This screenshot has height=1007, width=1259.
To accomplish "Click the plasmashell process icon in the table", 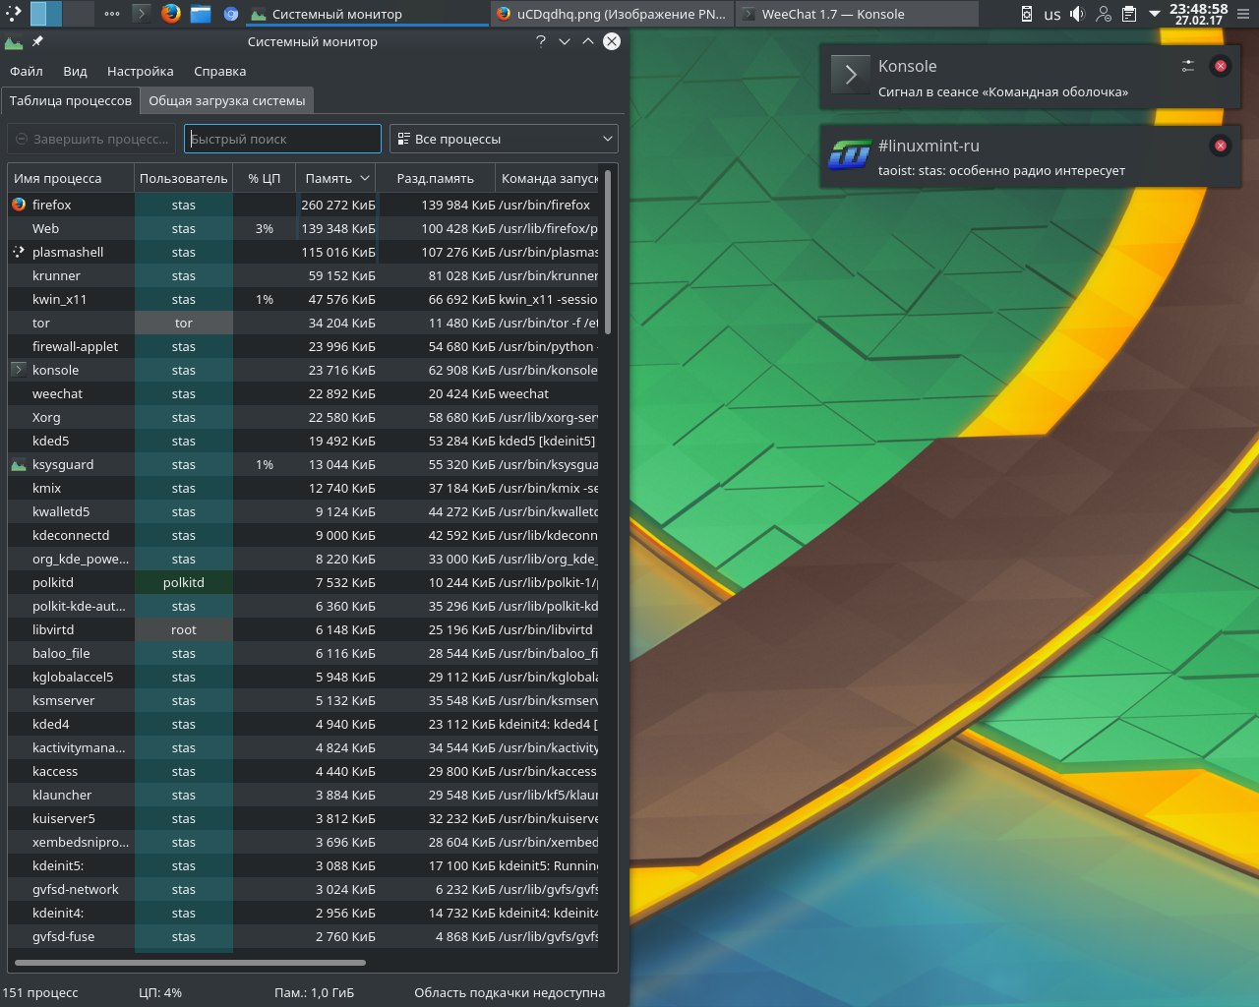I will tap(18, 252).
